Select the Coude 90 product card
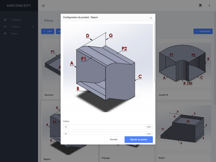This screenshot has height=162, width=216. tap(184, 69)
